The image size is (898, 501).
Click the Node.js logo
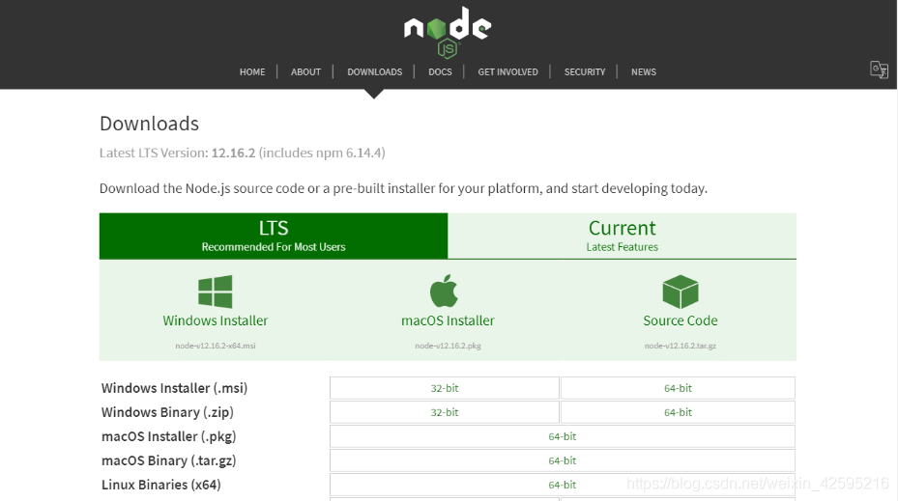click(448, 32)
